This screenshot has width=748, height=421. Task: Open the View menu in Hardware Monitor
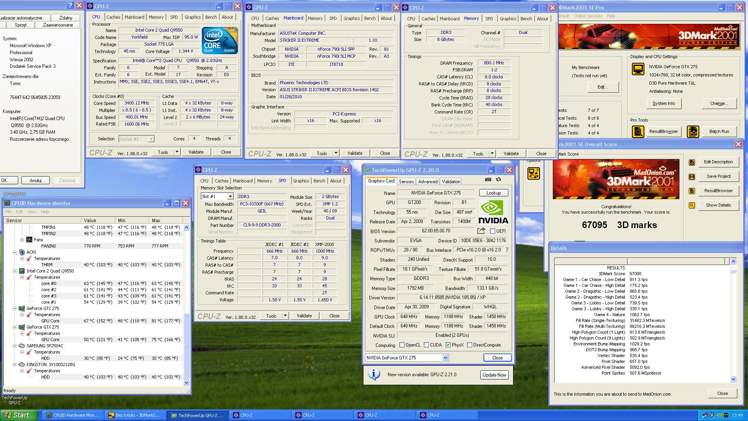click(x=32, y=212)
